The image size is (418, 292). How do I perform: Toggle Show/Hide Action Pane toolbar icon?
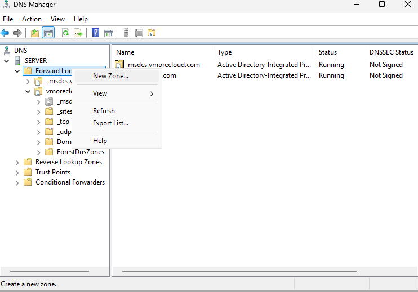tap(109, 33)
